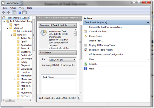154x108 pixels.
Task: Click the tree pane horizontal scrollbar thumb
Action: tap(10, 100)
